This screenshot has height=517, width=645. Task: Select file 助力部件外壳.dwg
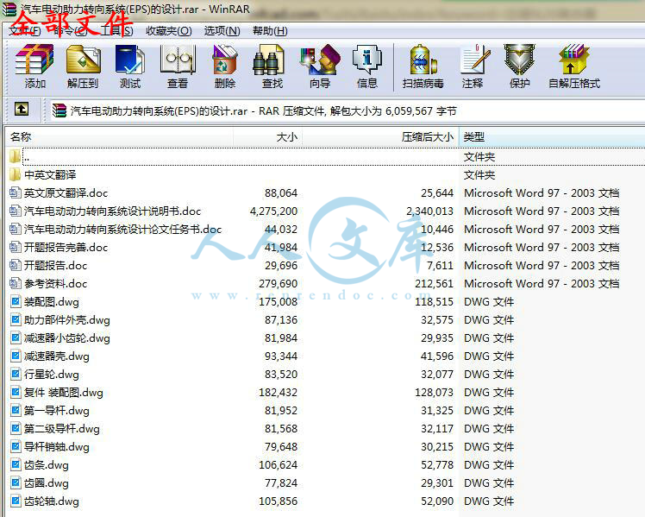(67, 320)
